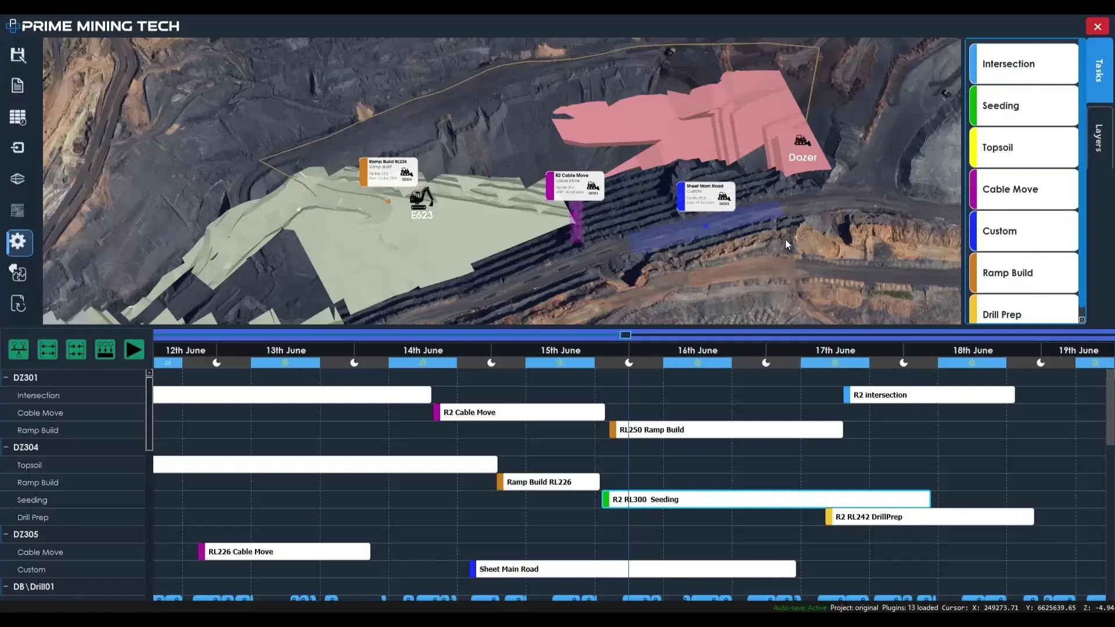Switch to the Layers tab
The height and width of the screenshot is (627, 1115).
point(1098,138)
